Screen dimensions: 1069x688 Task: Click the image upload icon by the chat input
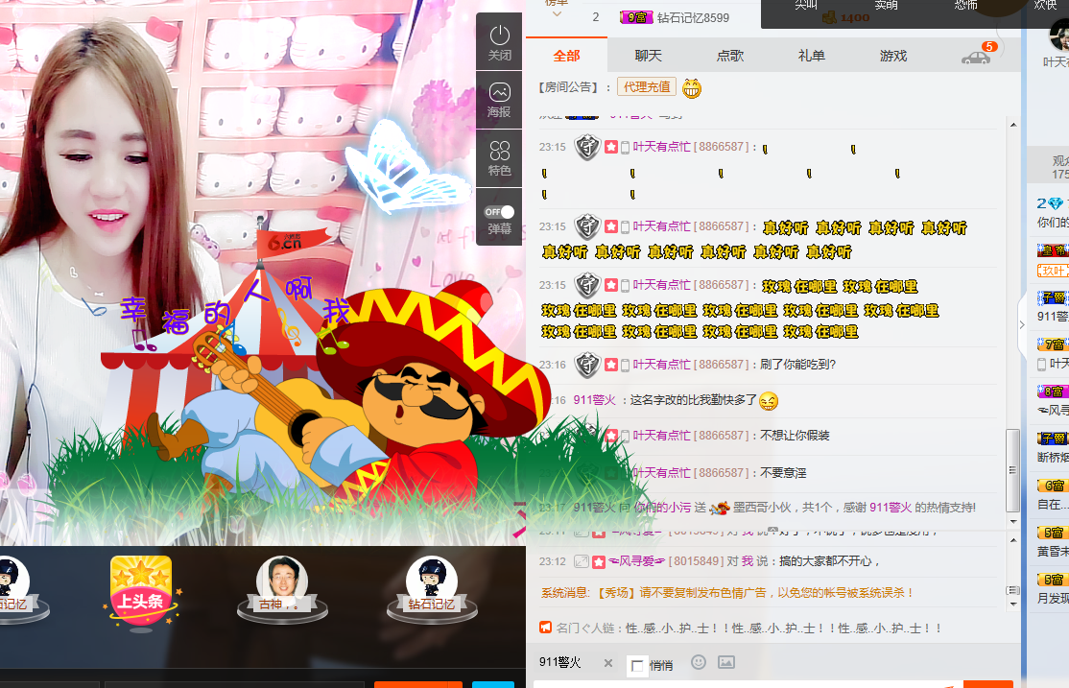(x=726, y=661)
